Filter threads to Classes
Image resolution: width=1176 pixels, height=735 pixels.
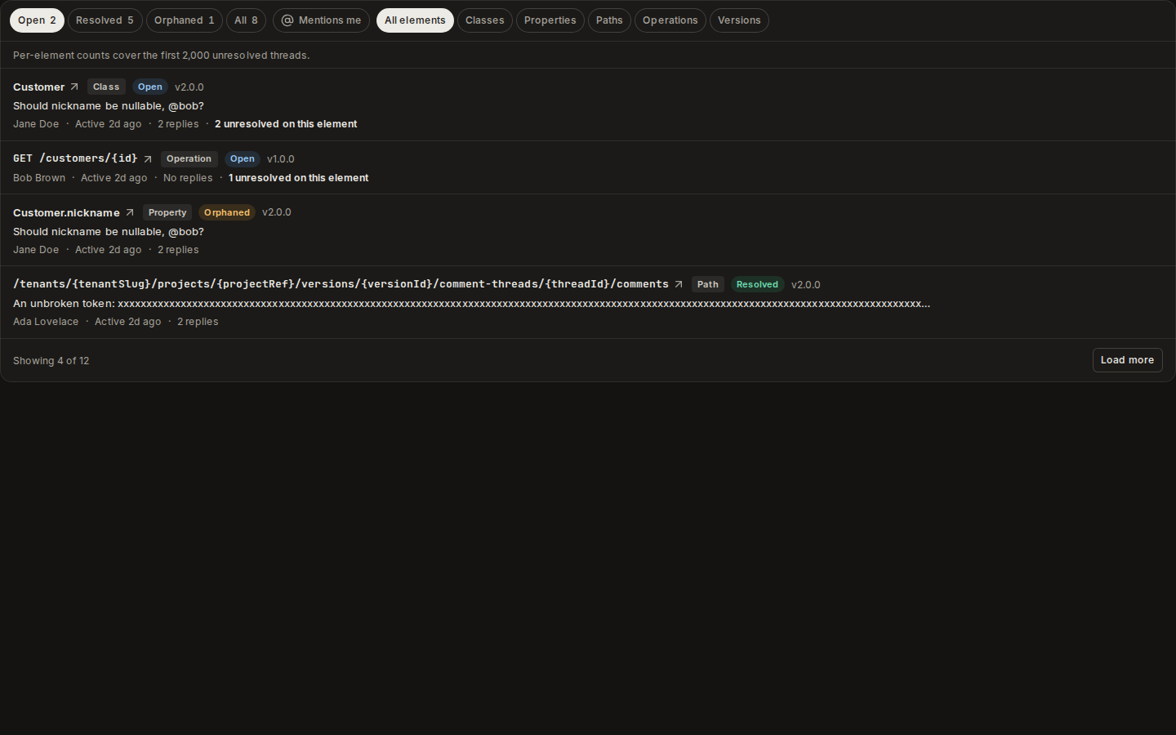[x=484, y=20]
